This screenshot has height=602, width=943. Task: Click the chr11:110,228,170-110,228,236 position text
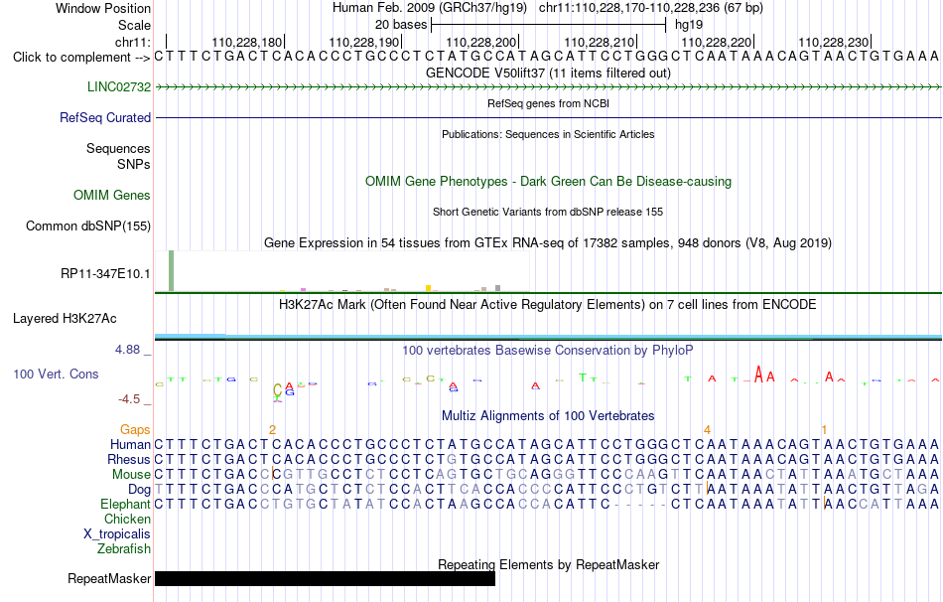coord(651,8)
